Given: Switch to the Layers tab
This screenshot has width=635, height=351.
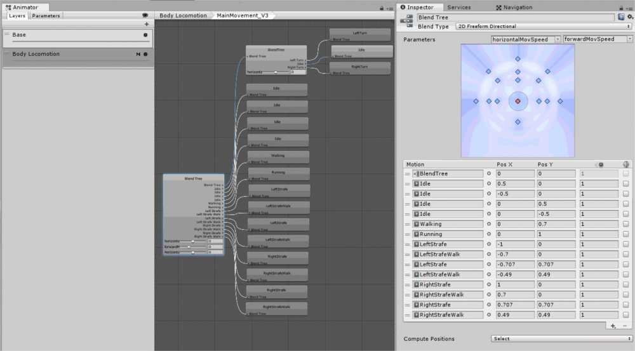Looking at the screenshot, I should click(17, 16).
